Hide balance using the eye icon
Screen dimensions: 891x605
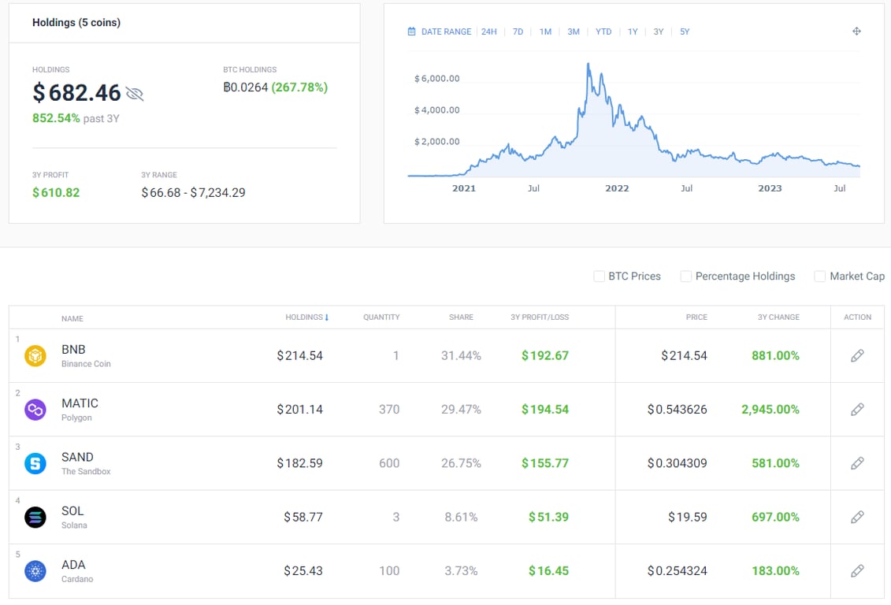pyautogui.click(x=135, y=93)
